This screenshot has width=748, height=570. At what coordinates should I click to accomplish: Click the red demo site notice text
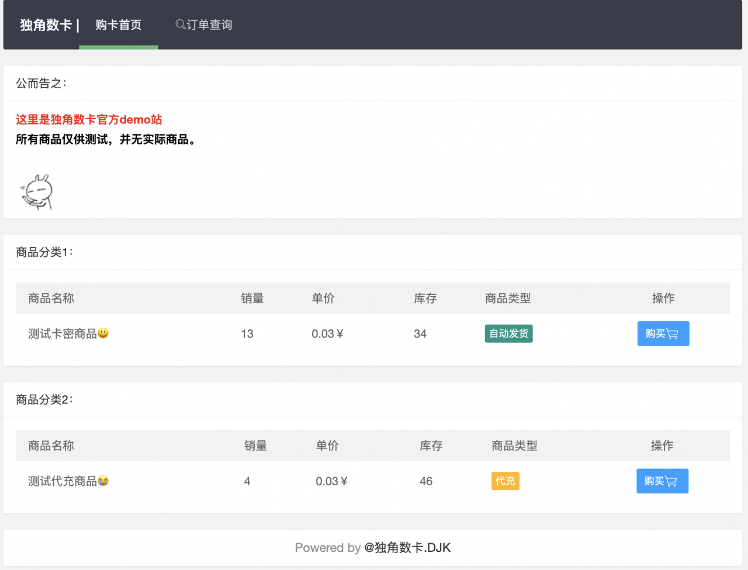point(88,120)
